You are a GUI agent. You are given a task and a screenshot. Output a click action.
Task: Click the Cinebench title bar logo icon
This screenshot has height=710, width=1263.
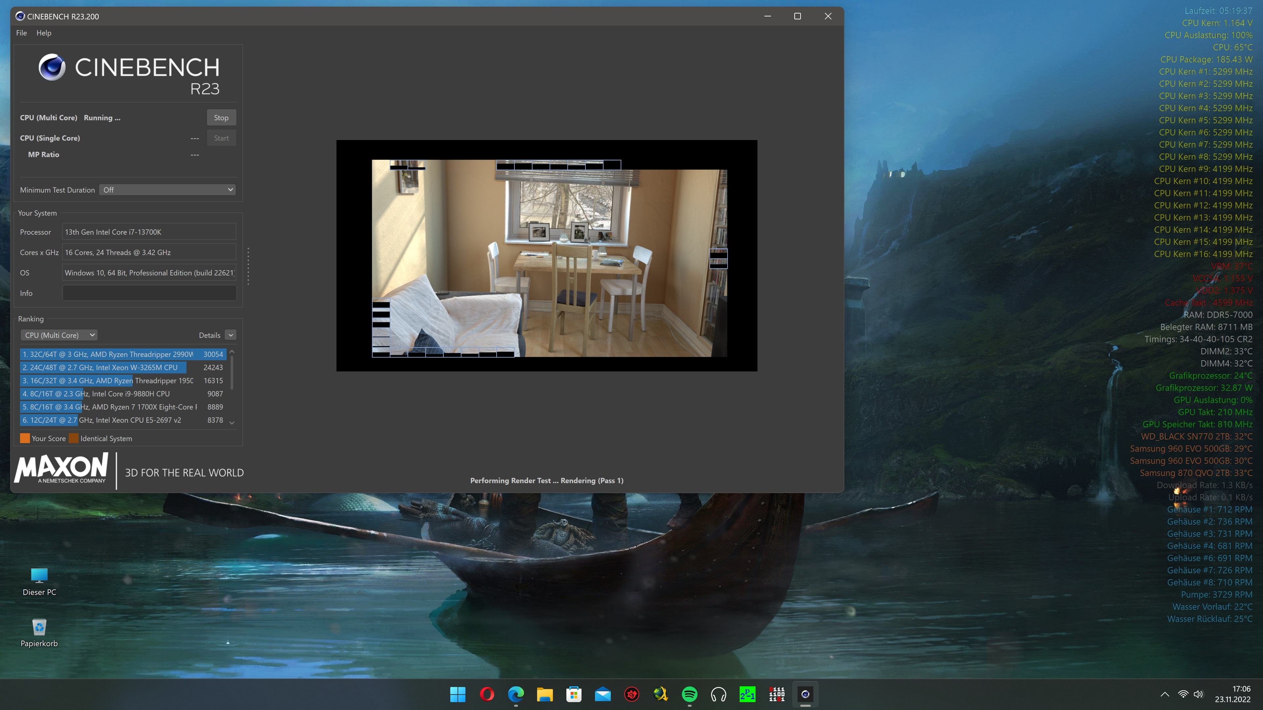(20, 16)
